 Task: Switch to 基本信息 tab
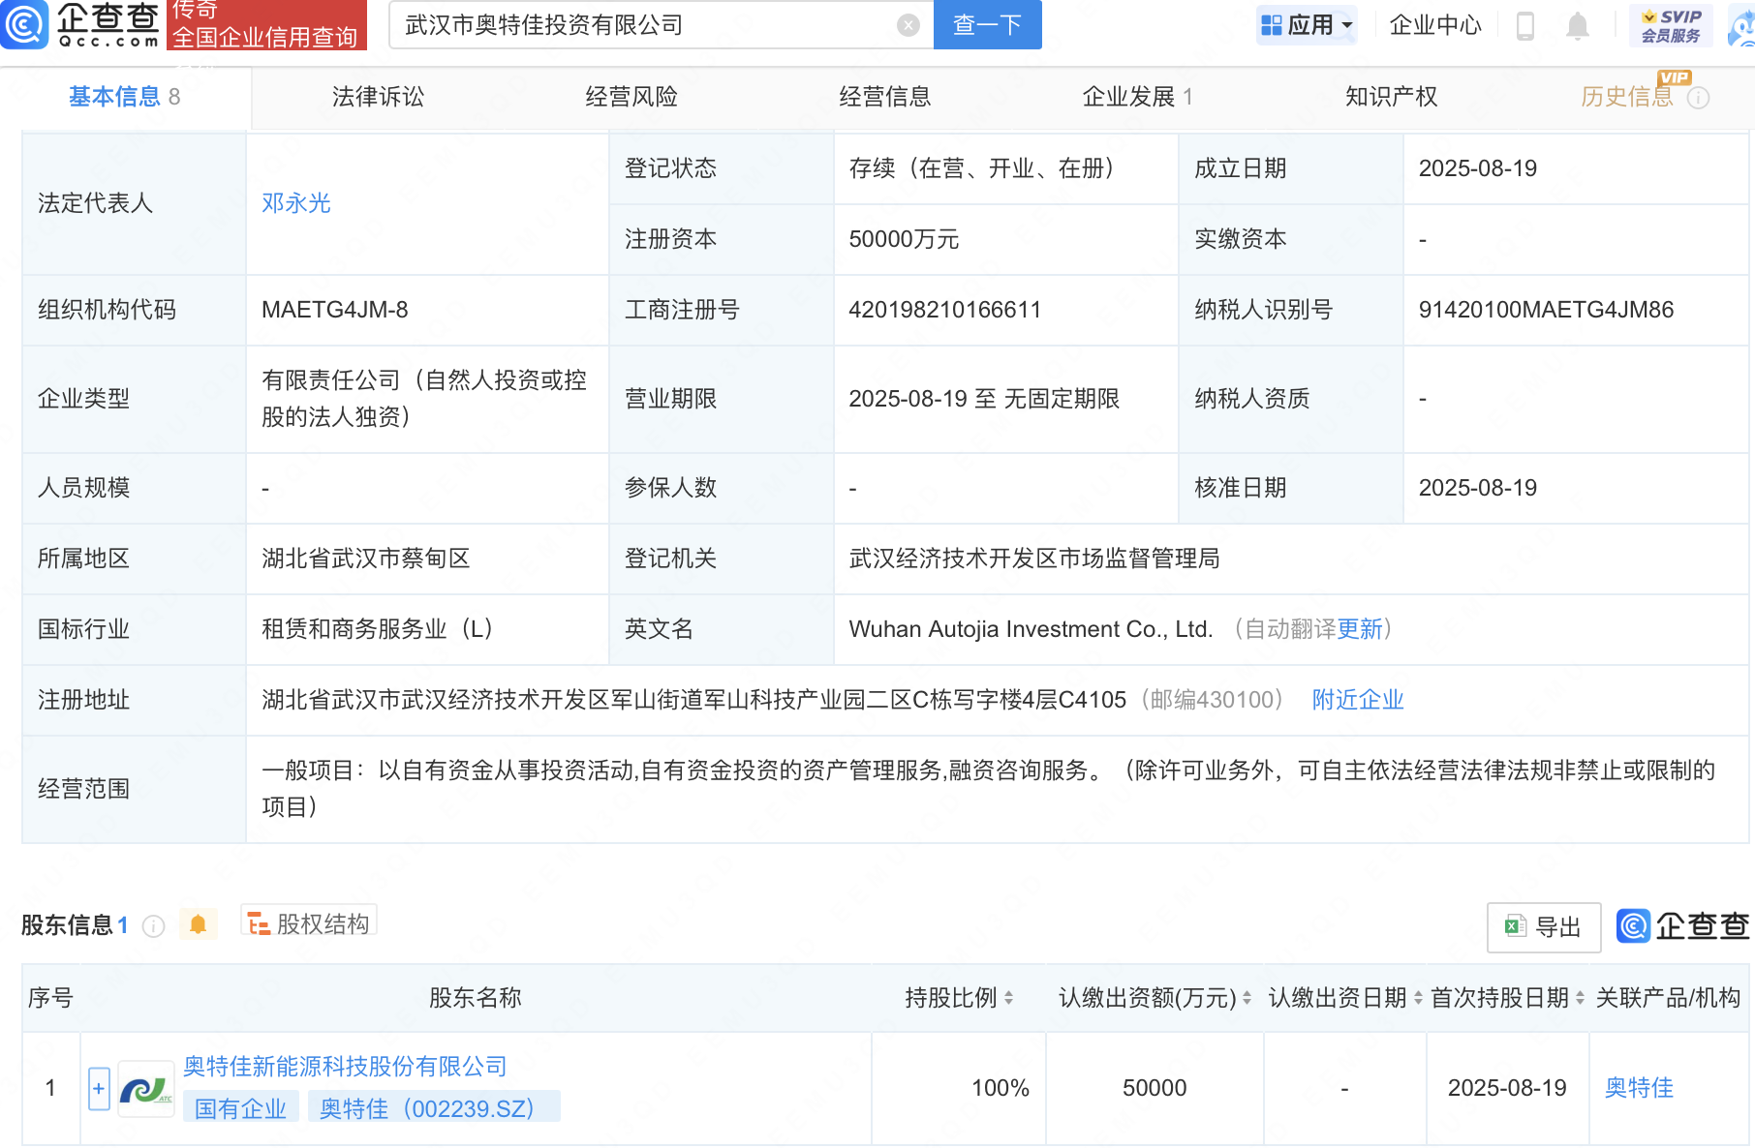coord(124,97)
